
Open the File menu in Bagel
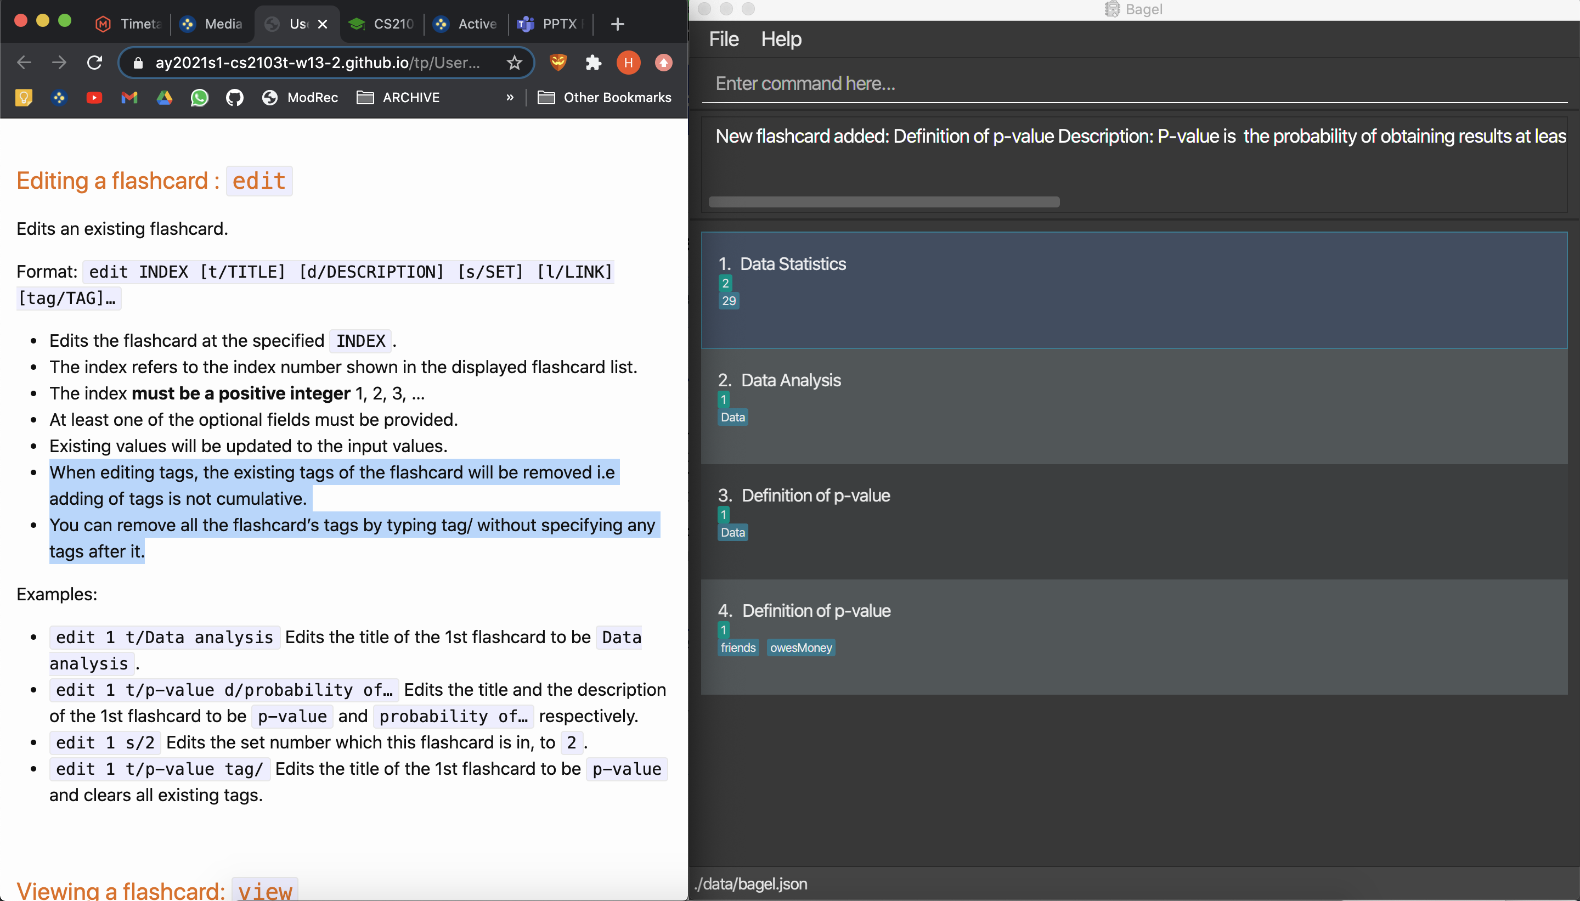pos(723,39)
